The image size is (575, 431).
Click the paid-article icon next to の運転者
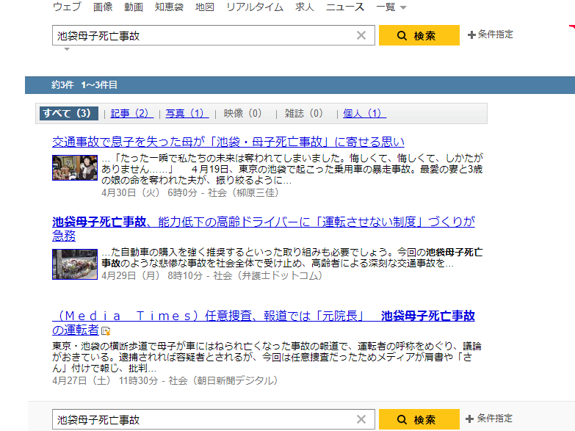point(106,331)
